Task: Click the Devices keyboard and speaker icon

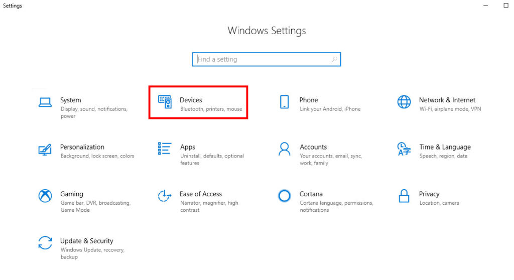Action: [165, 102]
